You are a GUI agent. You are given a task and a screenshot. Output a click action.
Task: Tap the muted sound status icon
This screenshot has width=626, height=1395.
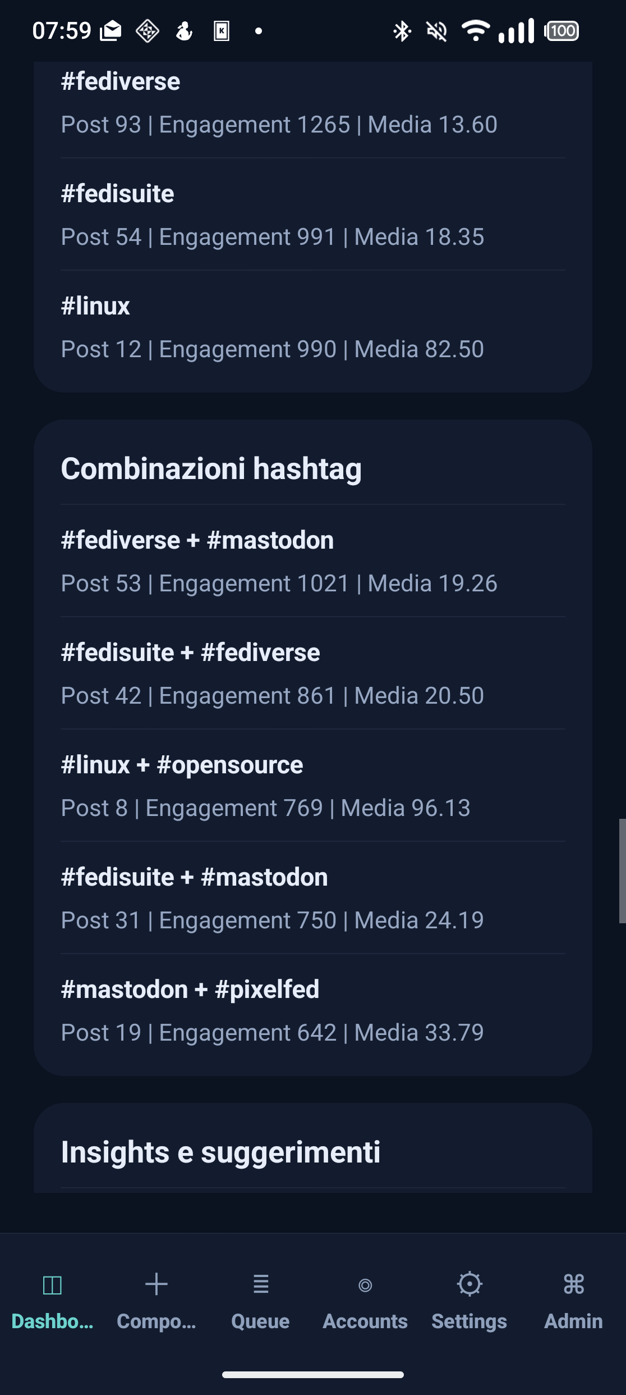click(x=437, y=31)
